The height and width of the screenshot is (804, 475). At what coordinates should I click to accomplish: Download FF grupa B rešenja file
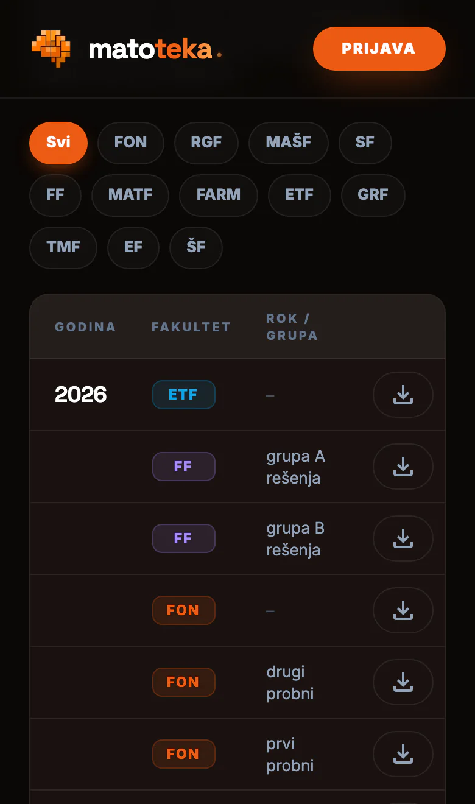[403, 538]
